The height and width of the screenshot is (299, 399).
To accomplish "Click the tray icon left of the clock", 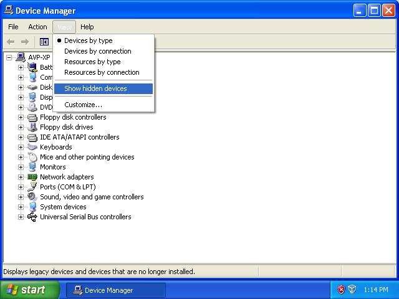I will point(352,290).
